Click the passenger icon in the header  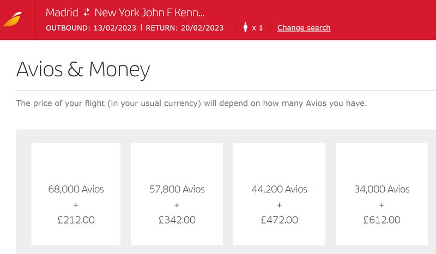245,27
